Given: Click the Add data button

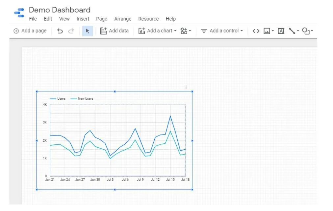Looking at the screenshot, I should pos(114,31).
